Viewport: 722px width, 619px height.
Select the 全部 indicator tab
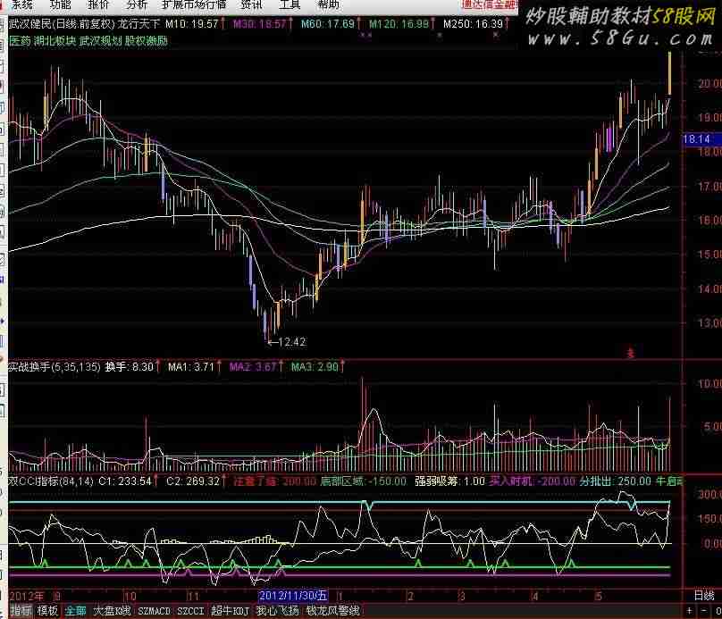(x=75, y=611)
